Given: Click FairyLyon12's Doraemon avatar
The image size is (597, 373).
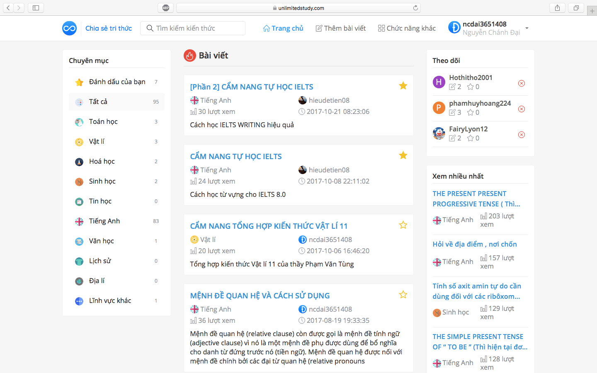Looking at the screenshot, I should coord(439,133).
